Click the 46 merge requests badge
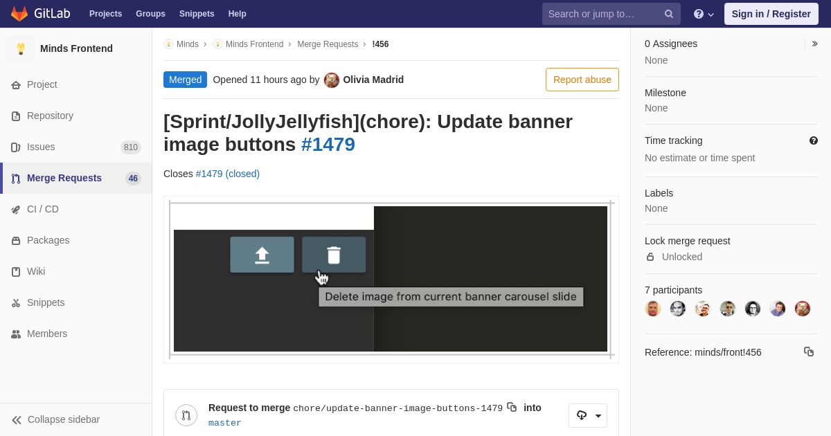Viewport: 831px width, 436px height. click(x=133, y=178)
